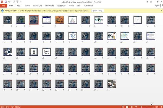Open the FILE tab

(4, 6)
